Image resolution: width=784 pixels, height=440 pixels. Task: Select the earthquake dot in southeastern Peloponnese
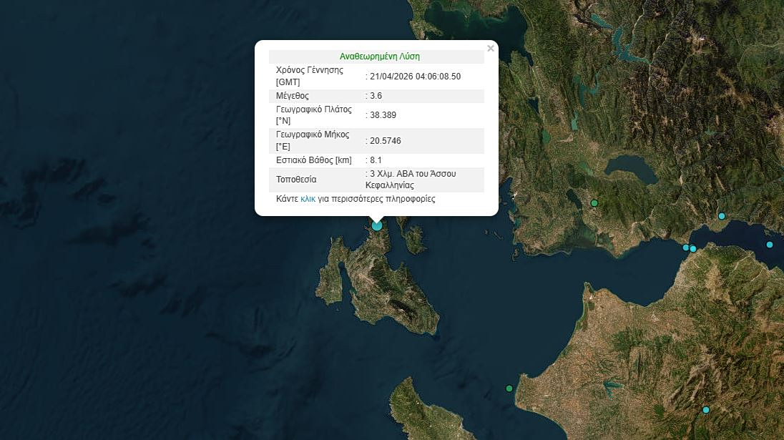coord(706,410)
